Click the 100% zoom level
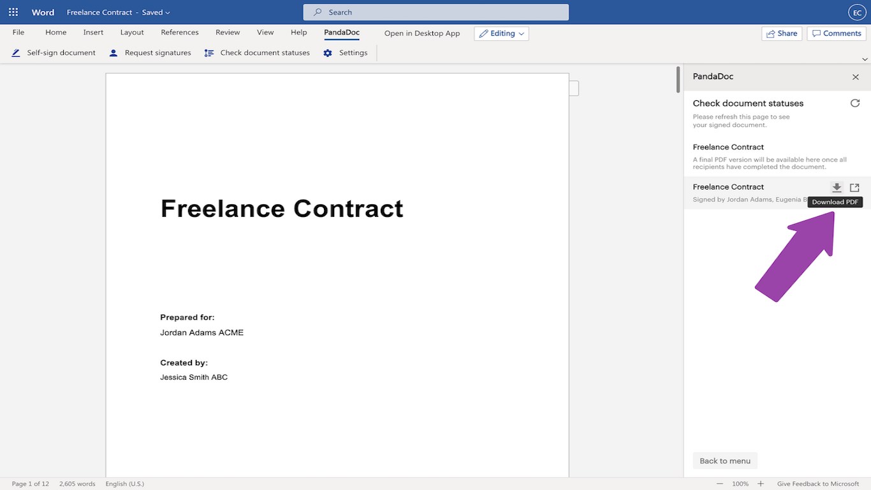Screen dimensions: 871x490 pyautogui.click(x=740, y=484)
